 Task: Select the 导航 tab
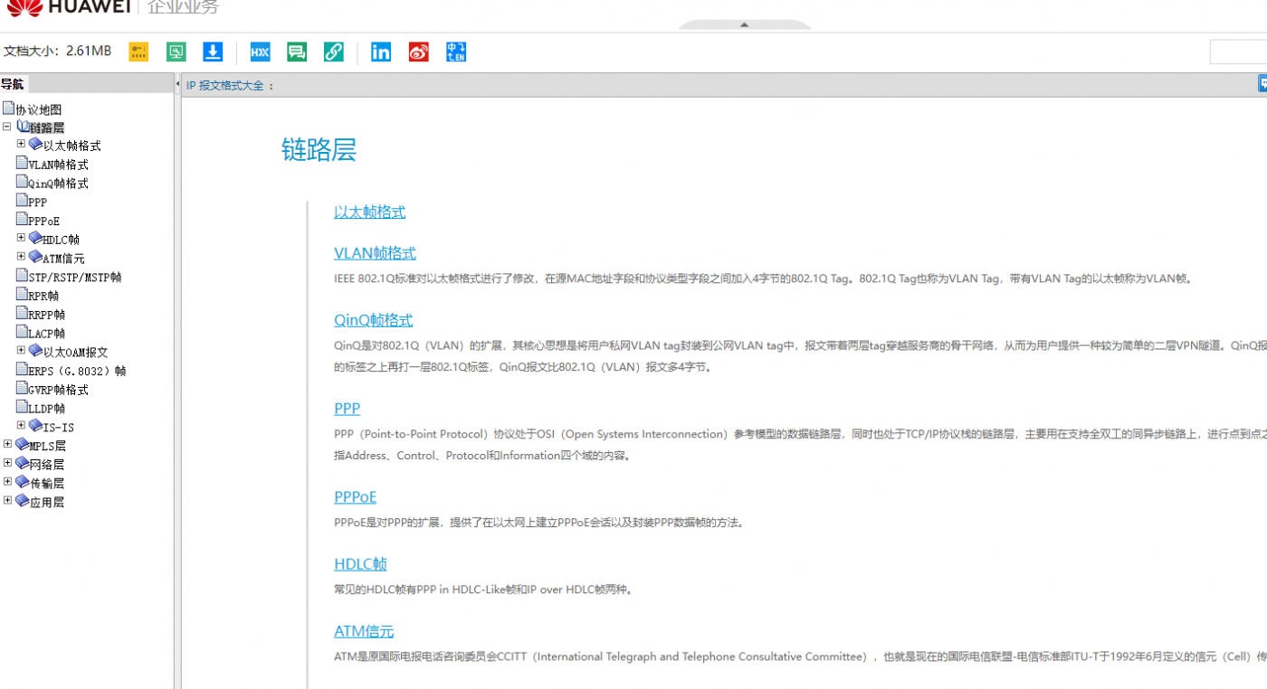[x=13, y=84]
